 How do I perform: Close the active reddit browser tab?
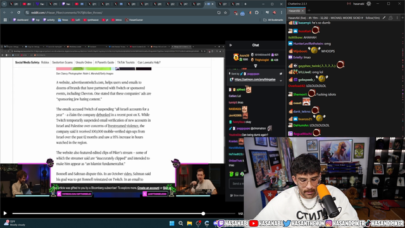tap(213, 4)
